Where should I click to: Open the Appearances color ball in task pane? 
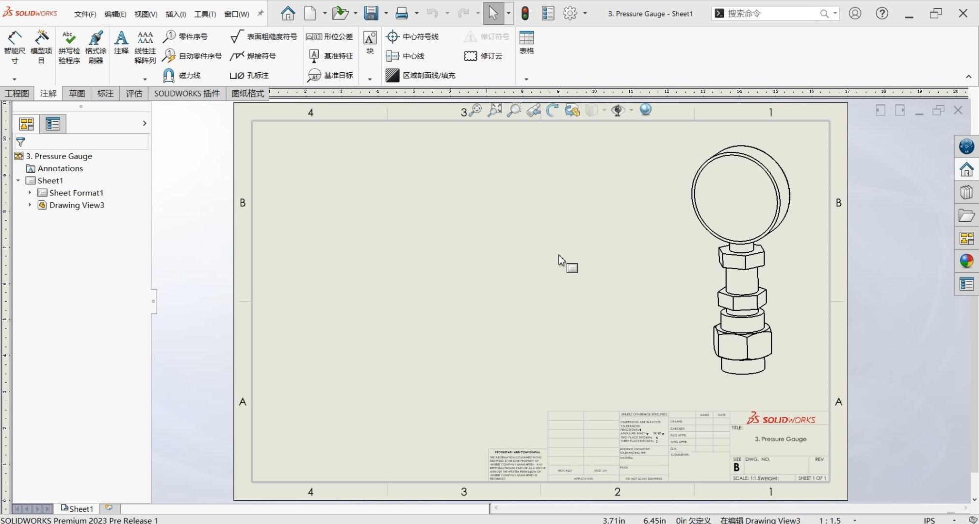[966, 261]
